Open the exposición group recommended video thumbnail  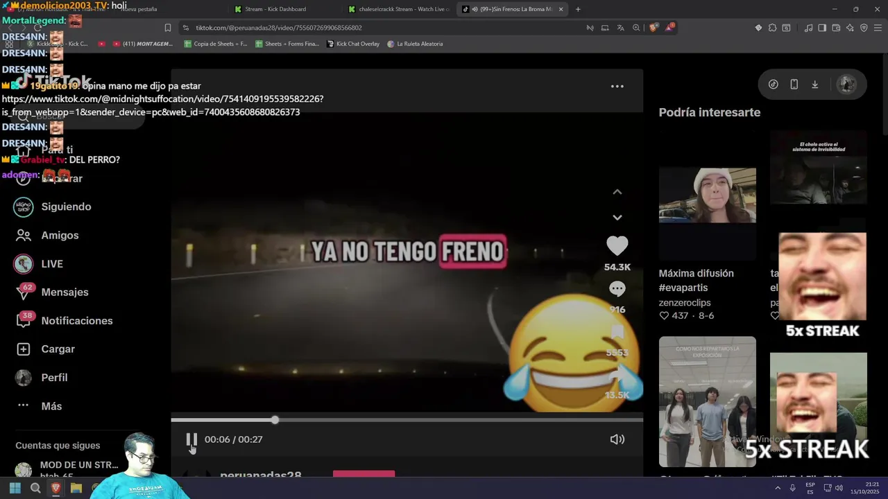pyautogui.click(x=707, y=402)
